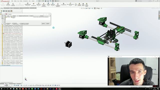Select the Модель bottom tab

(x=6, y=84)
